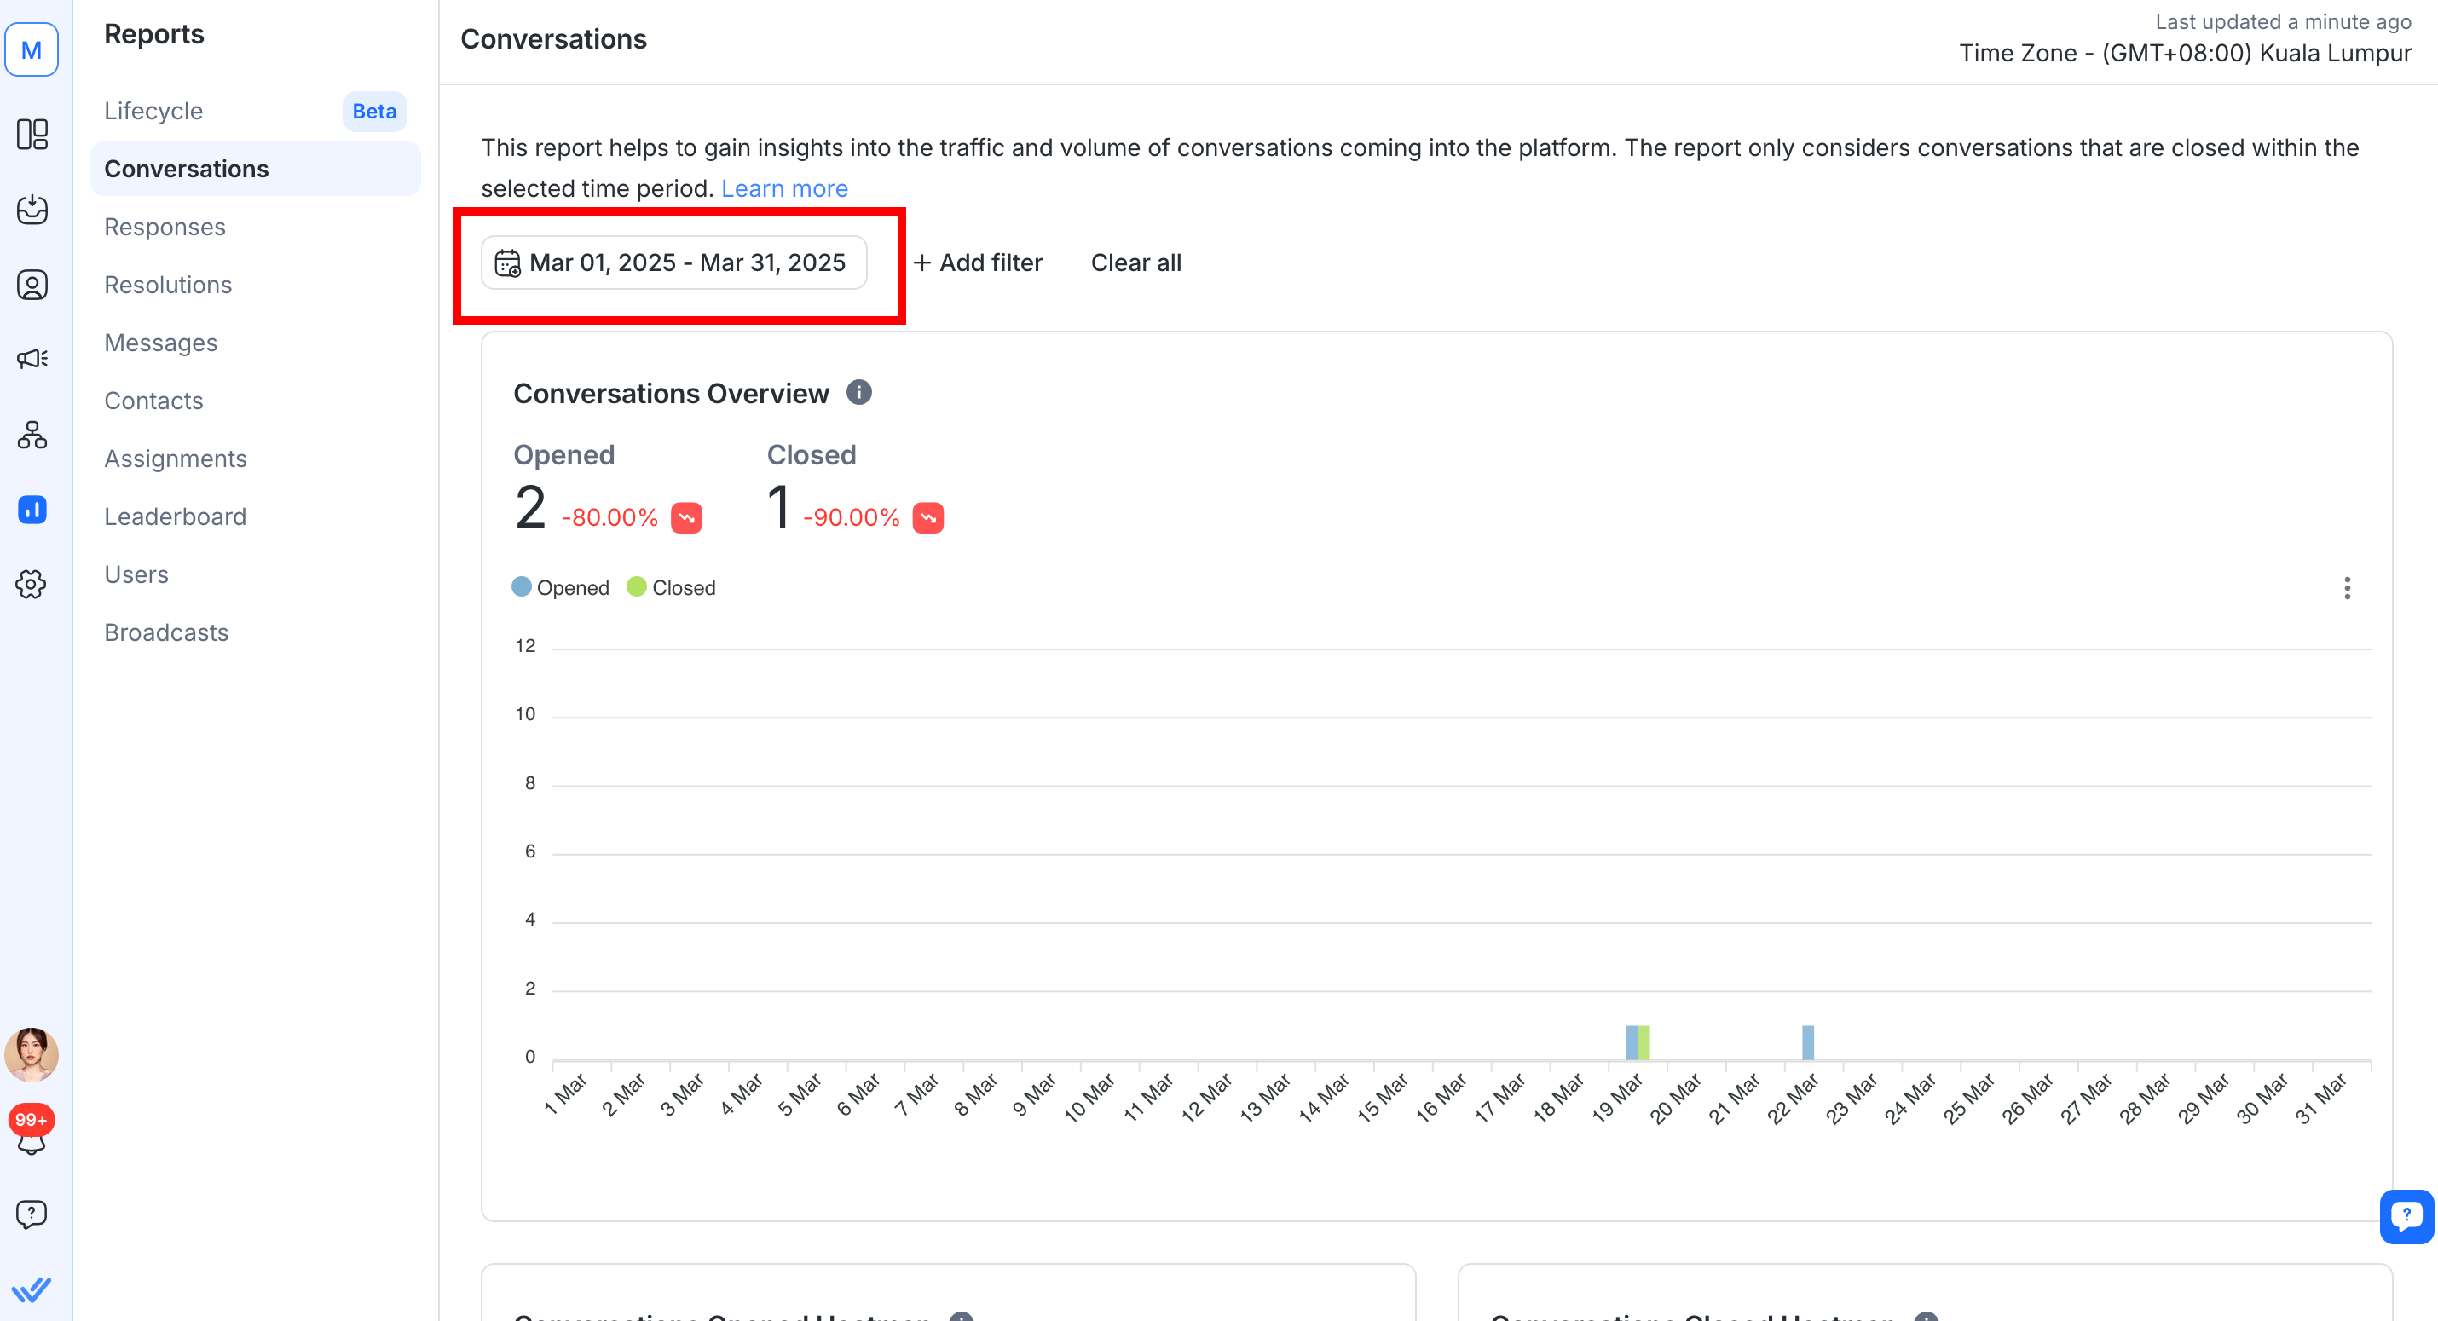Image resolution: width=2438 pixels, height=1321 pixels.
Task: Open the workspace settings gear icon
Action: (32, 584)
